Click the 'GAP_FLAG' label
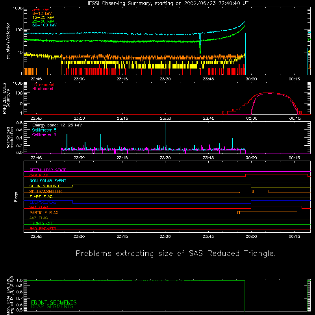The width and height of the screenshot is (315, 315). tap(39, 175)
